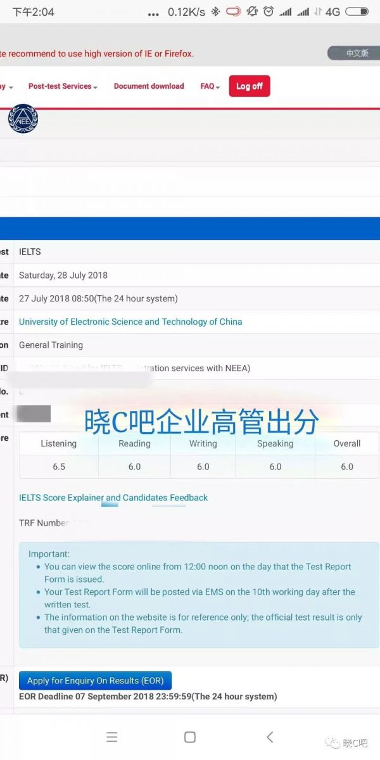Click the TRF Number label
Screen dimensions: 380x760
(x=44, y=523)
